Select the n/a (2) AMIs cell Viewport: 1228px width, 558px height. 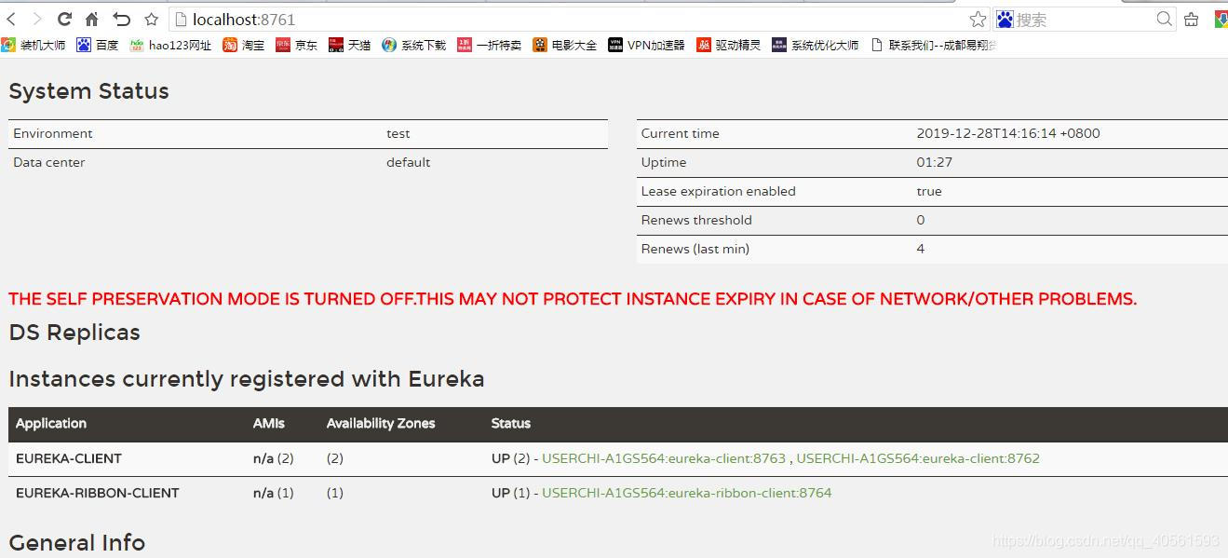[274, 458]
